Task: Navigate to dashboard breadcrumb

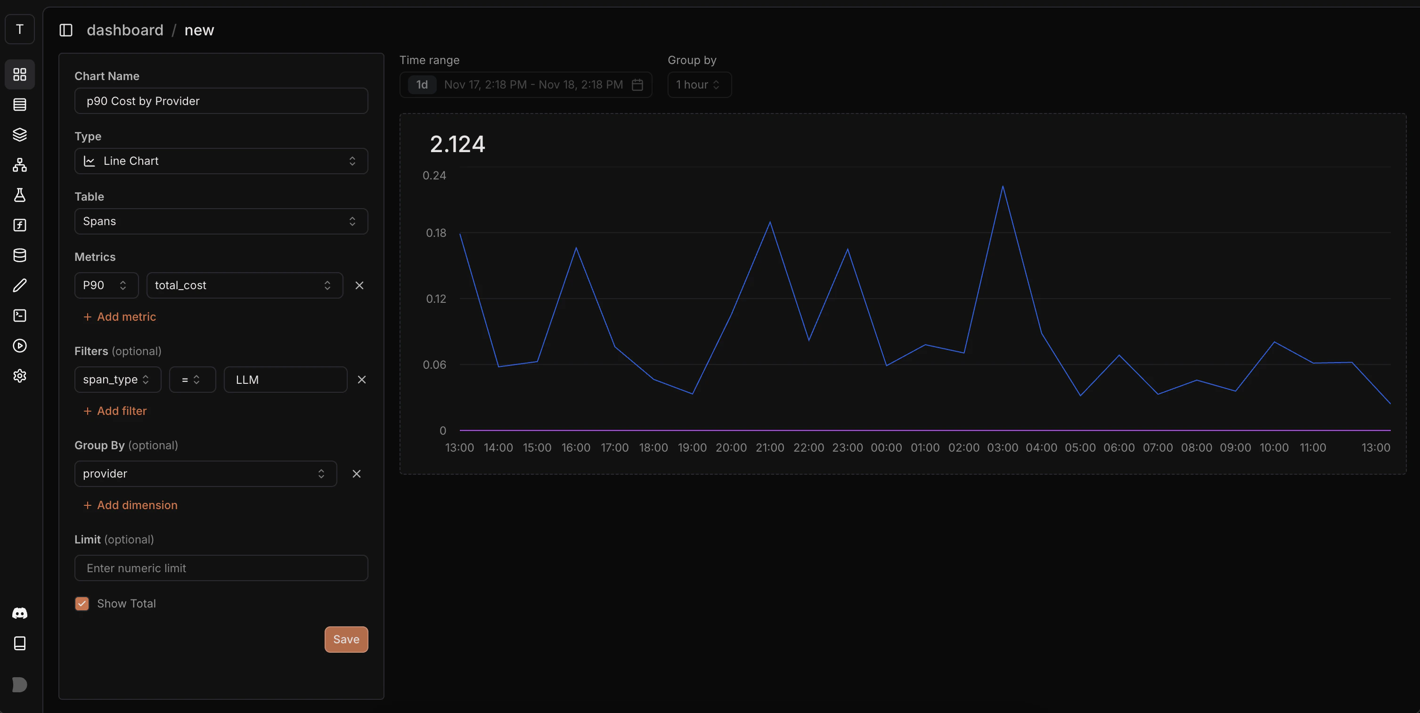Action: 125,30
